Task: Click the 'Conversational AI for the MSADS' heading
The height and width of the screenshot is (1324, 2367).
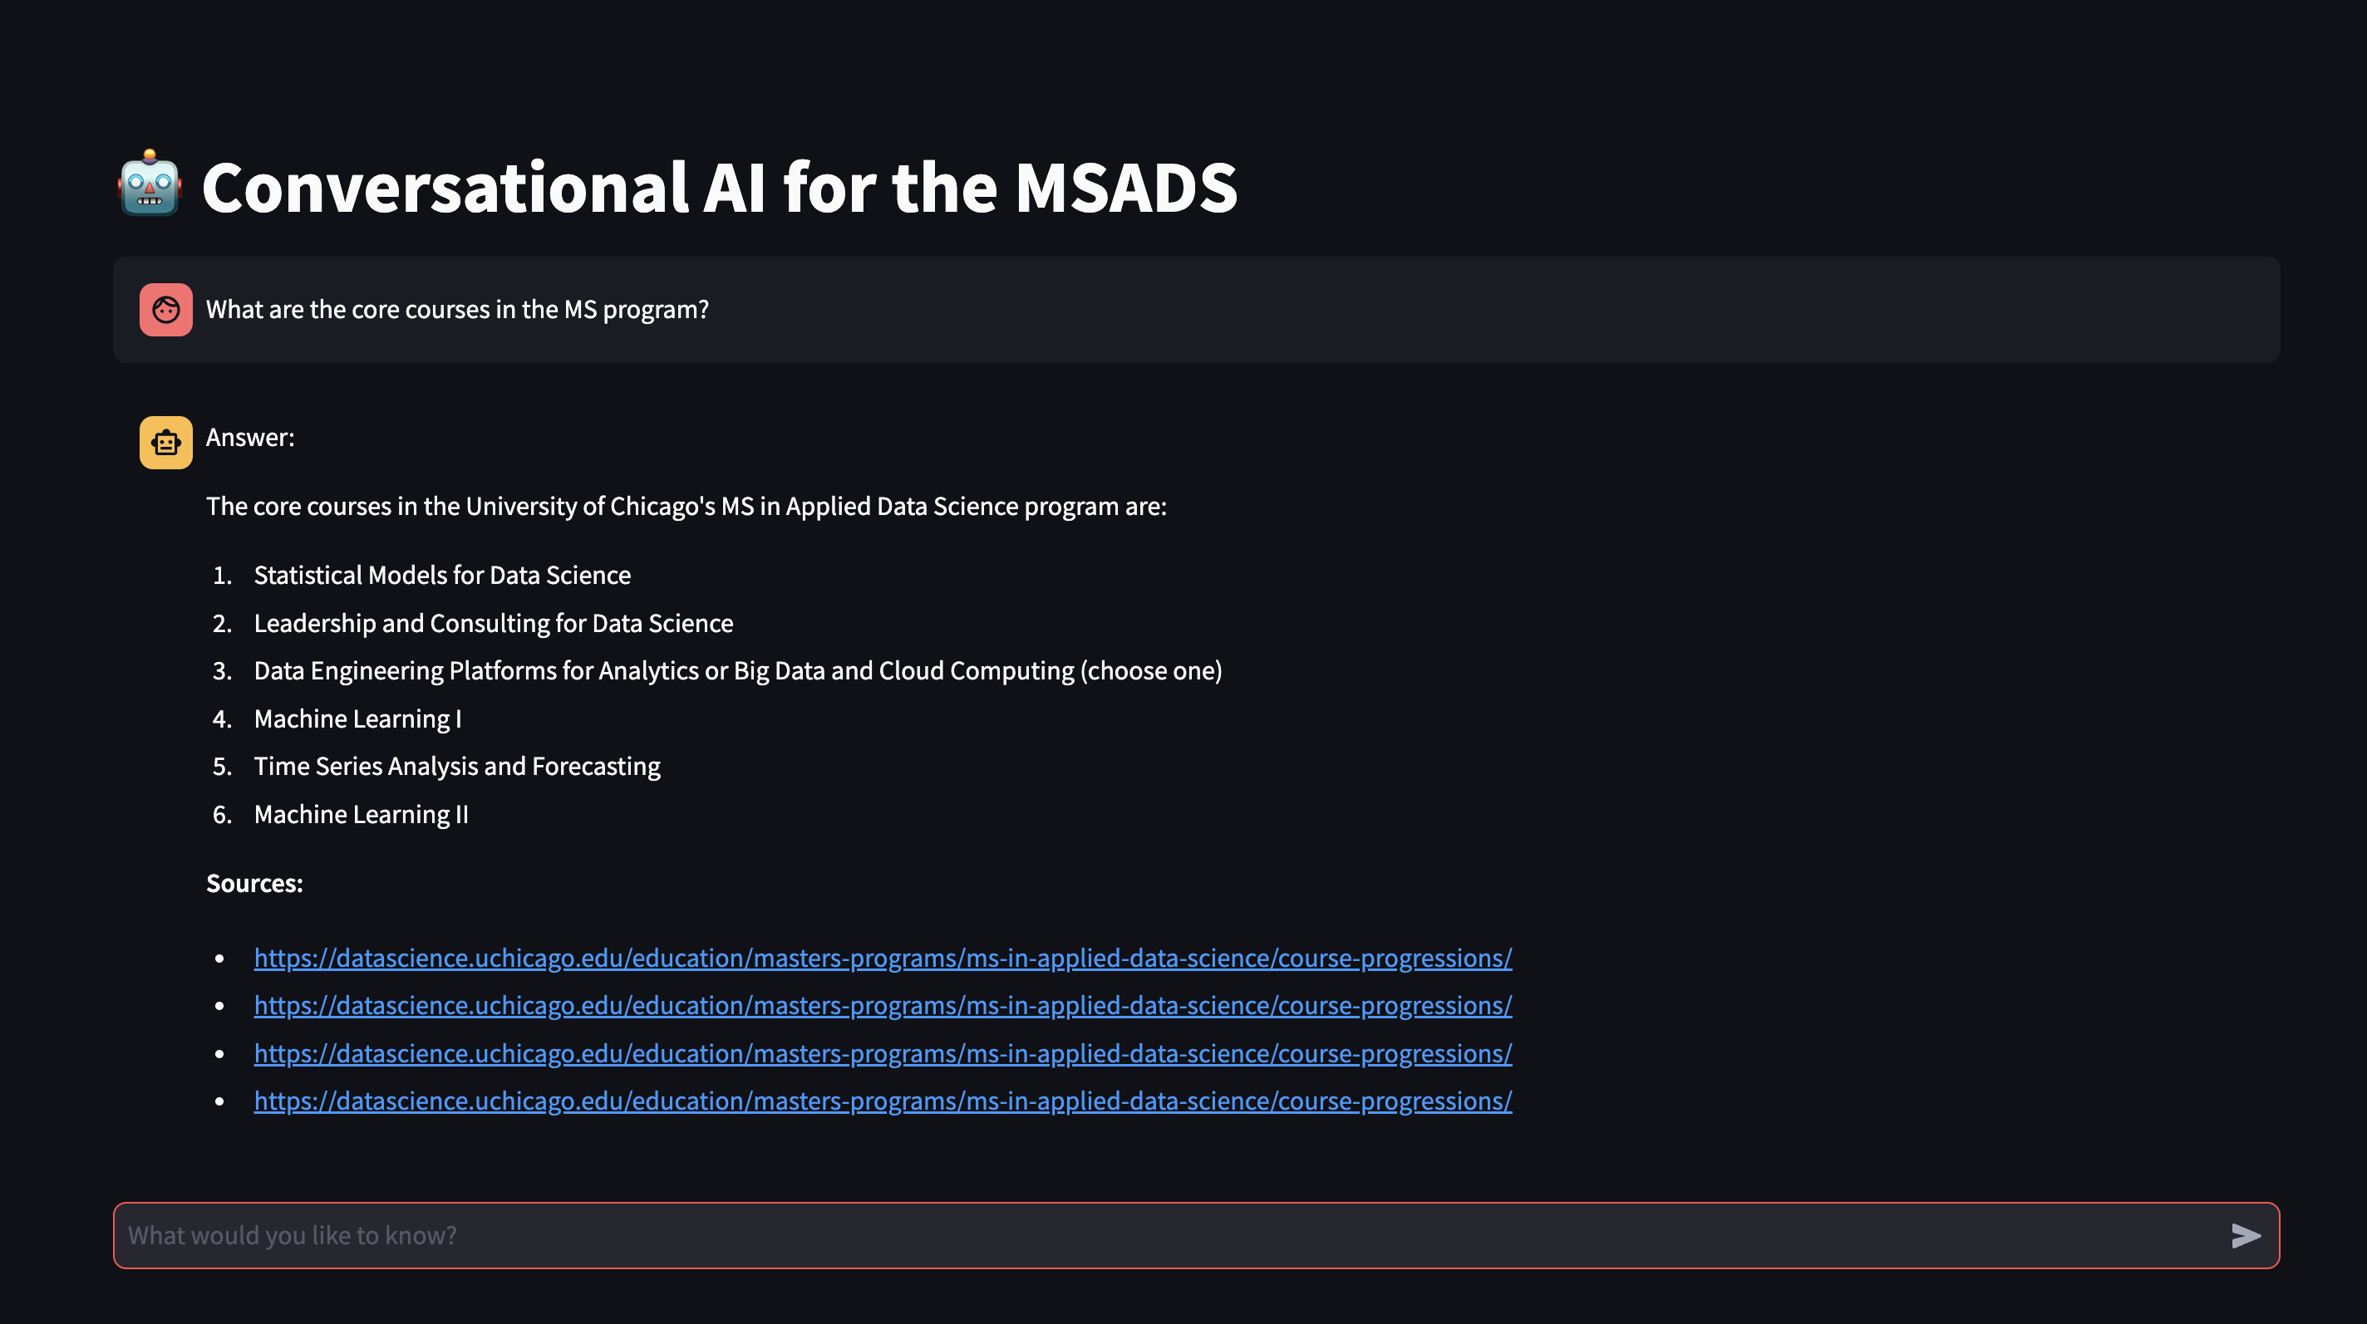Action: [x=720, y=188]
